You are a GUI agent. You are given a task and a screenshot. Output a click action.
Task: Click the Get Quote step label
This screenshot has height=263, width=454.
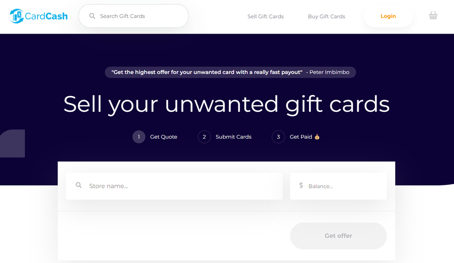point(164,137)
